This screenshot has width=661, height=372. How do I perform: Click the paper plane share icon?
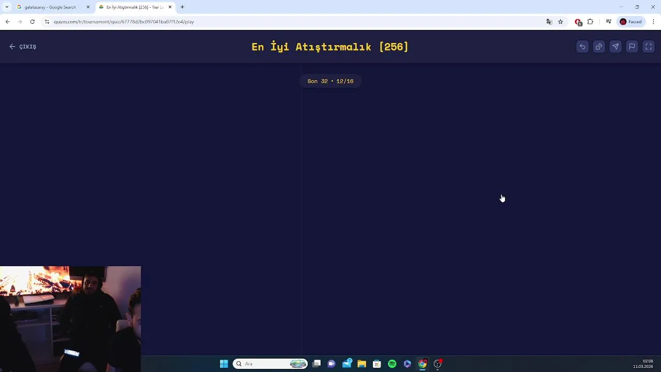(x=616, y=47)
